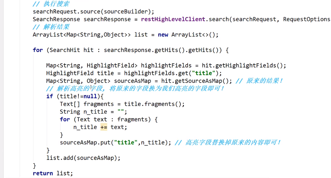Click the 高亮字段替换掉原来的内容即可 comment
This screenshot has height=178, width=331.
pyautogui.click(x=228, y=143)
